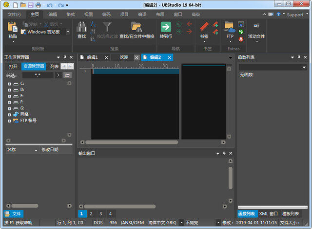The width and height of the screenshot is (312, 229).
Task: Expand the D: drive node
Action: [9, 90]
